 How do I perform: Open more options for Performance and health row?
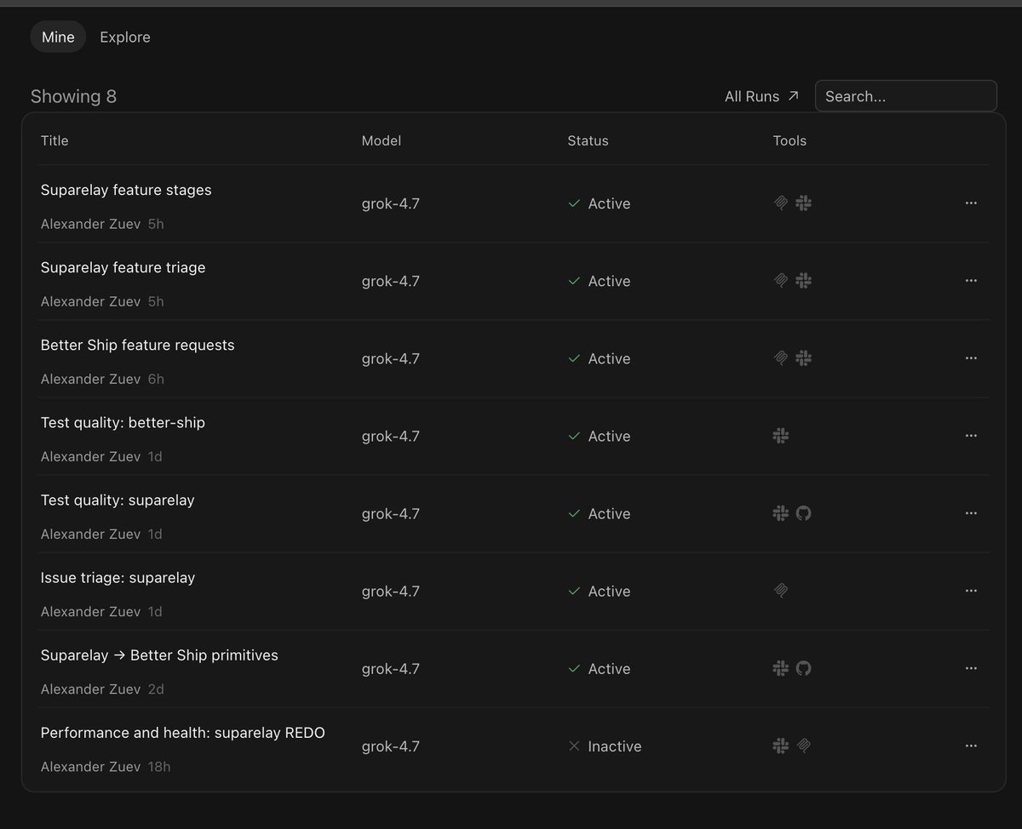pos(971,746)
